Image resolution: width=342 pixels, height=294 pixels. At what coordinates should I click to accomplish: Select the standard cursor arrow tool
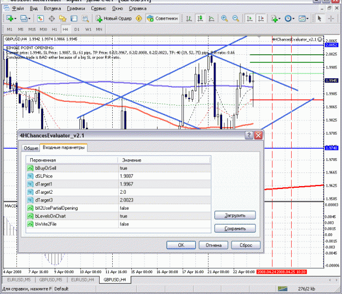pos(320,19)
